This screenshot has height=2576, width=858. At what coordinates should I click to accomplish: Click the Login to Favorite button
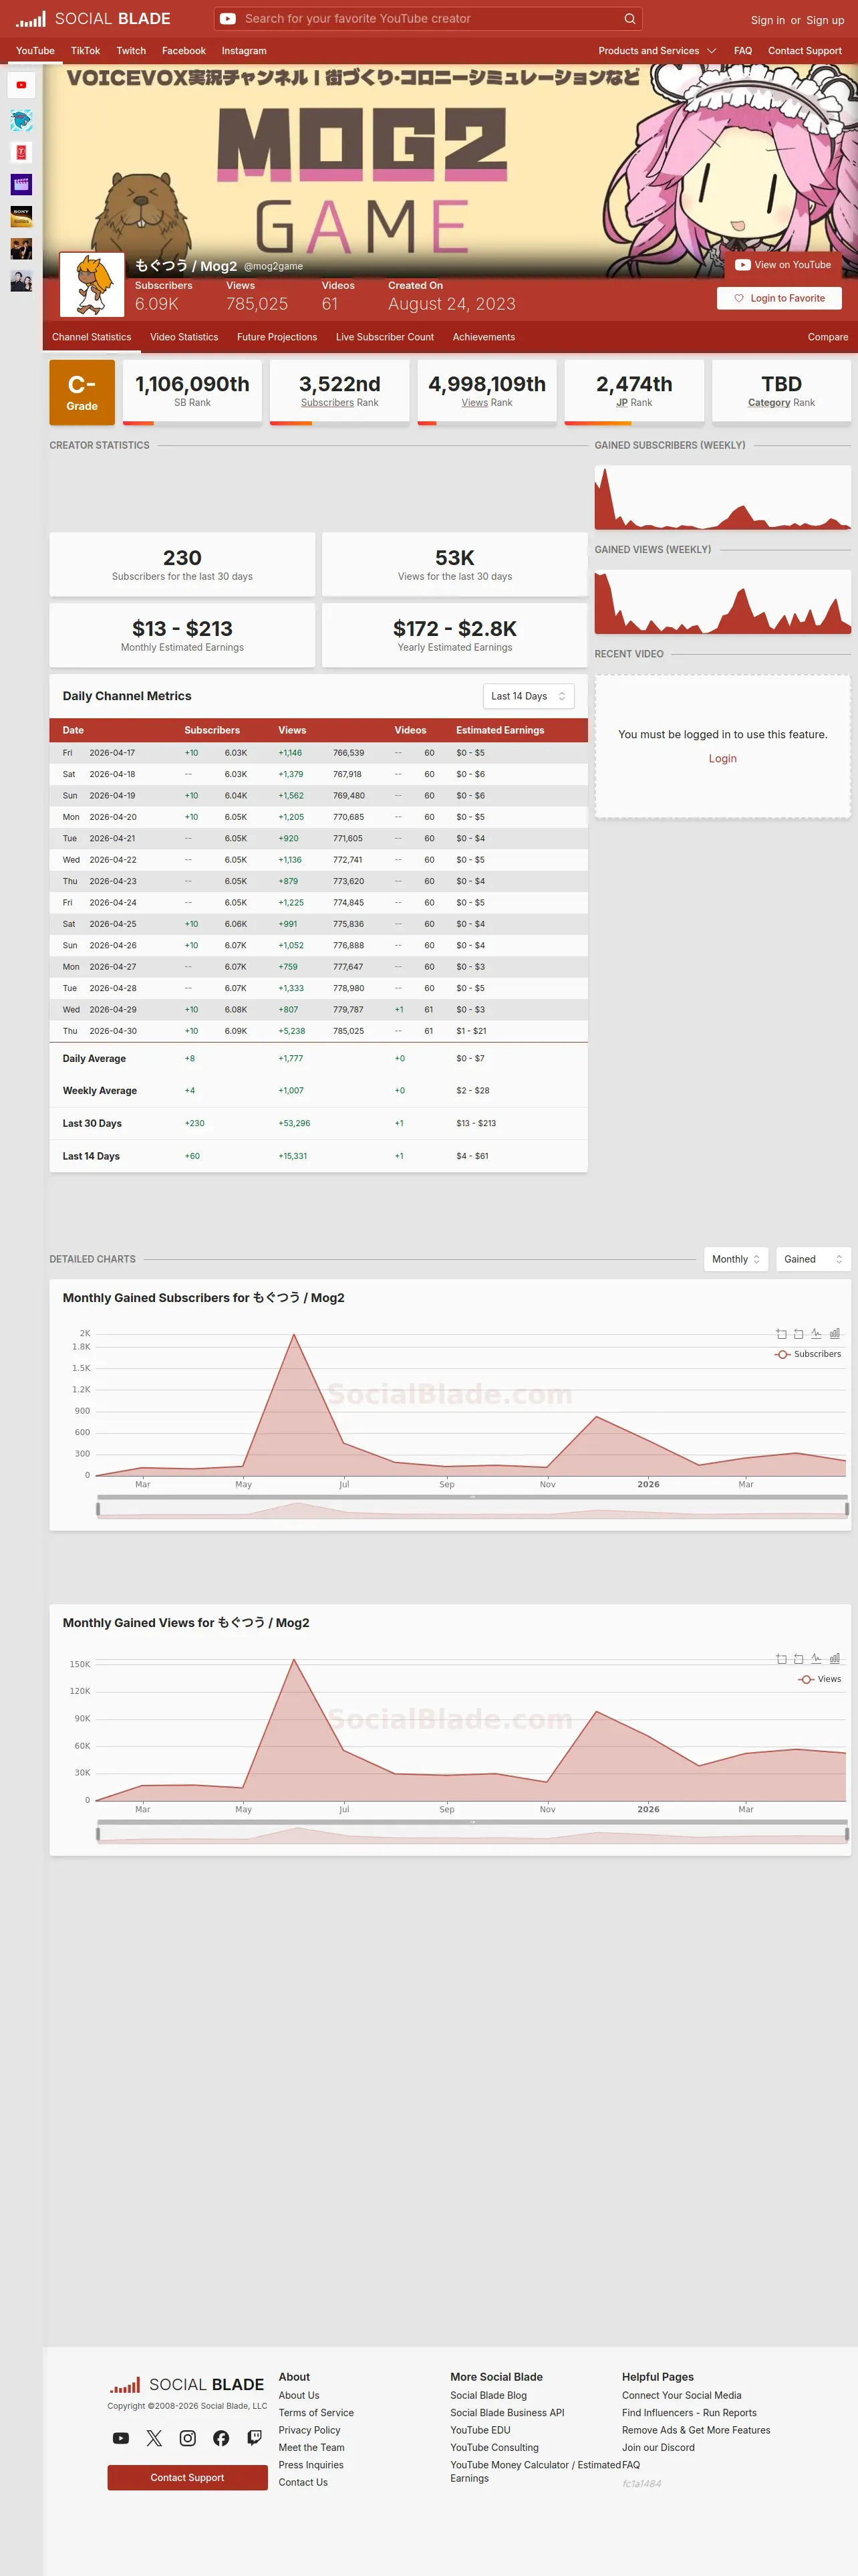point(779,298)
